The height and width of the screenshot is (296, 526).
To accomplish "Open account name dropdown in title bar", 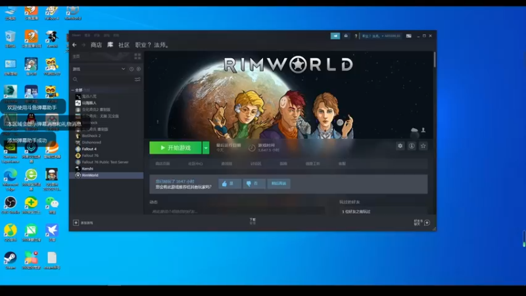I will 381,36.
